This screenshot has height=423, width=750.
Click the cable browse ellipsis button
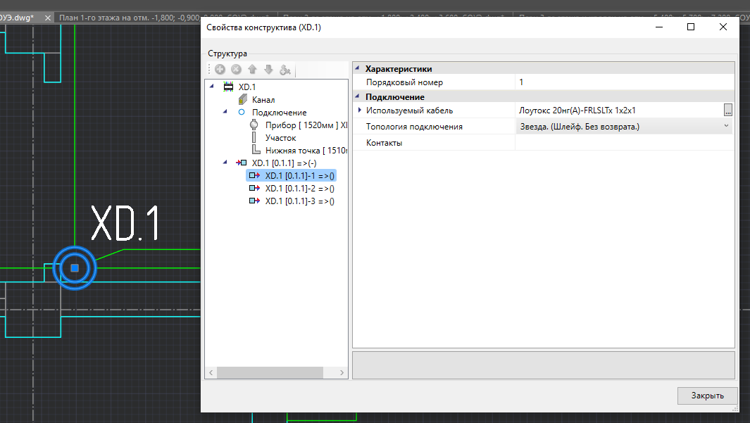click(x=728, y=111)
